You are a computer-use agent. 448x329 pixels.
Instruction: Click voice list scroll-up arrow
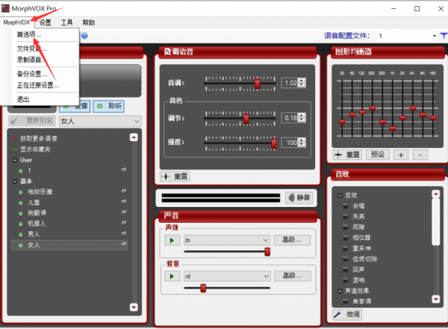click(134, 138)
